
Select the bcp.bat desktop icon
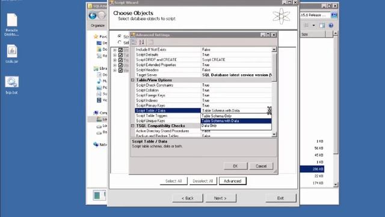point(12,85)
